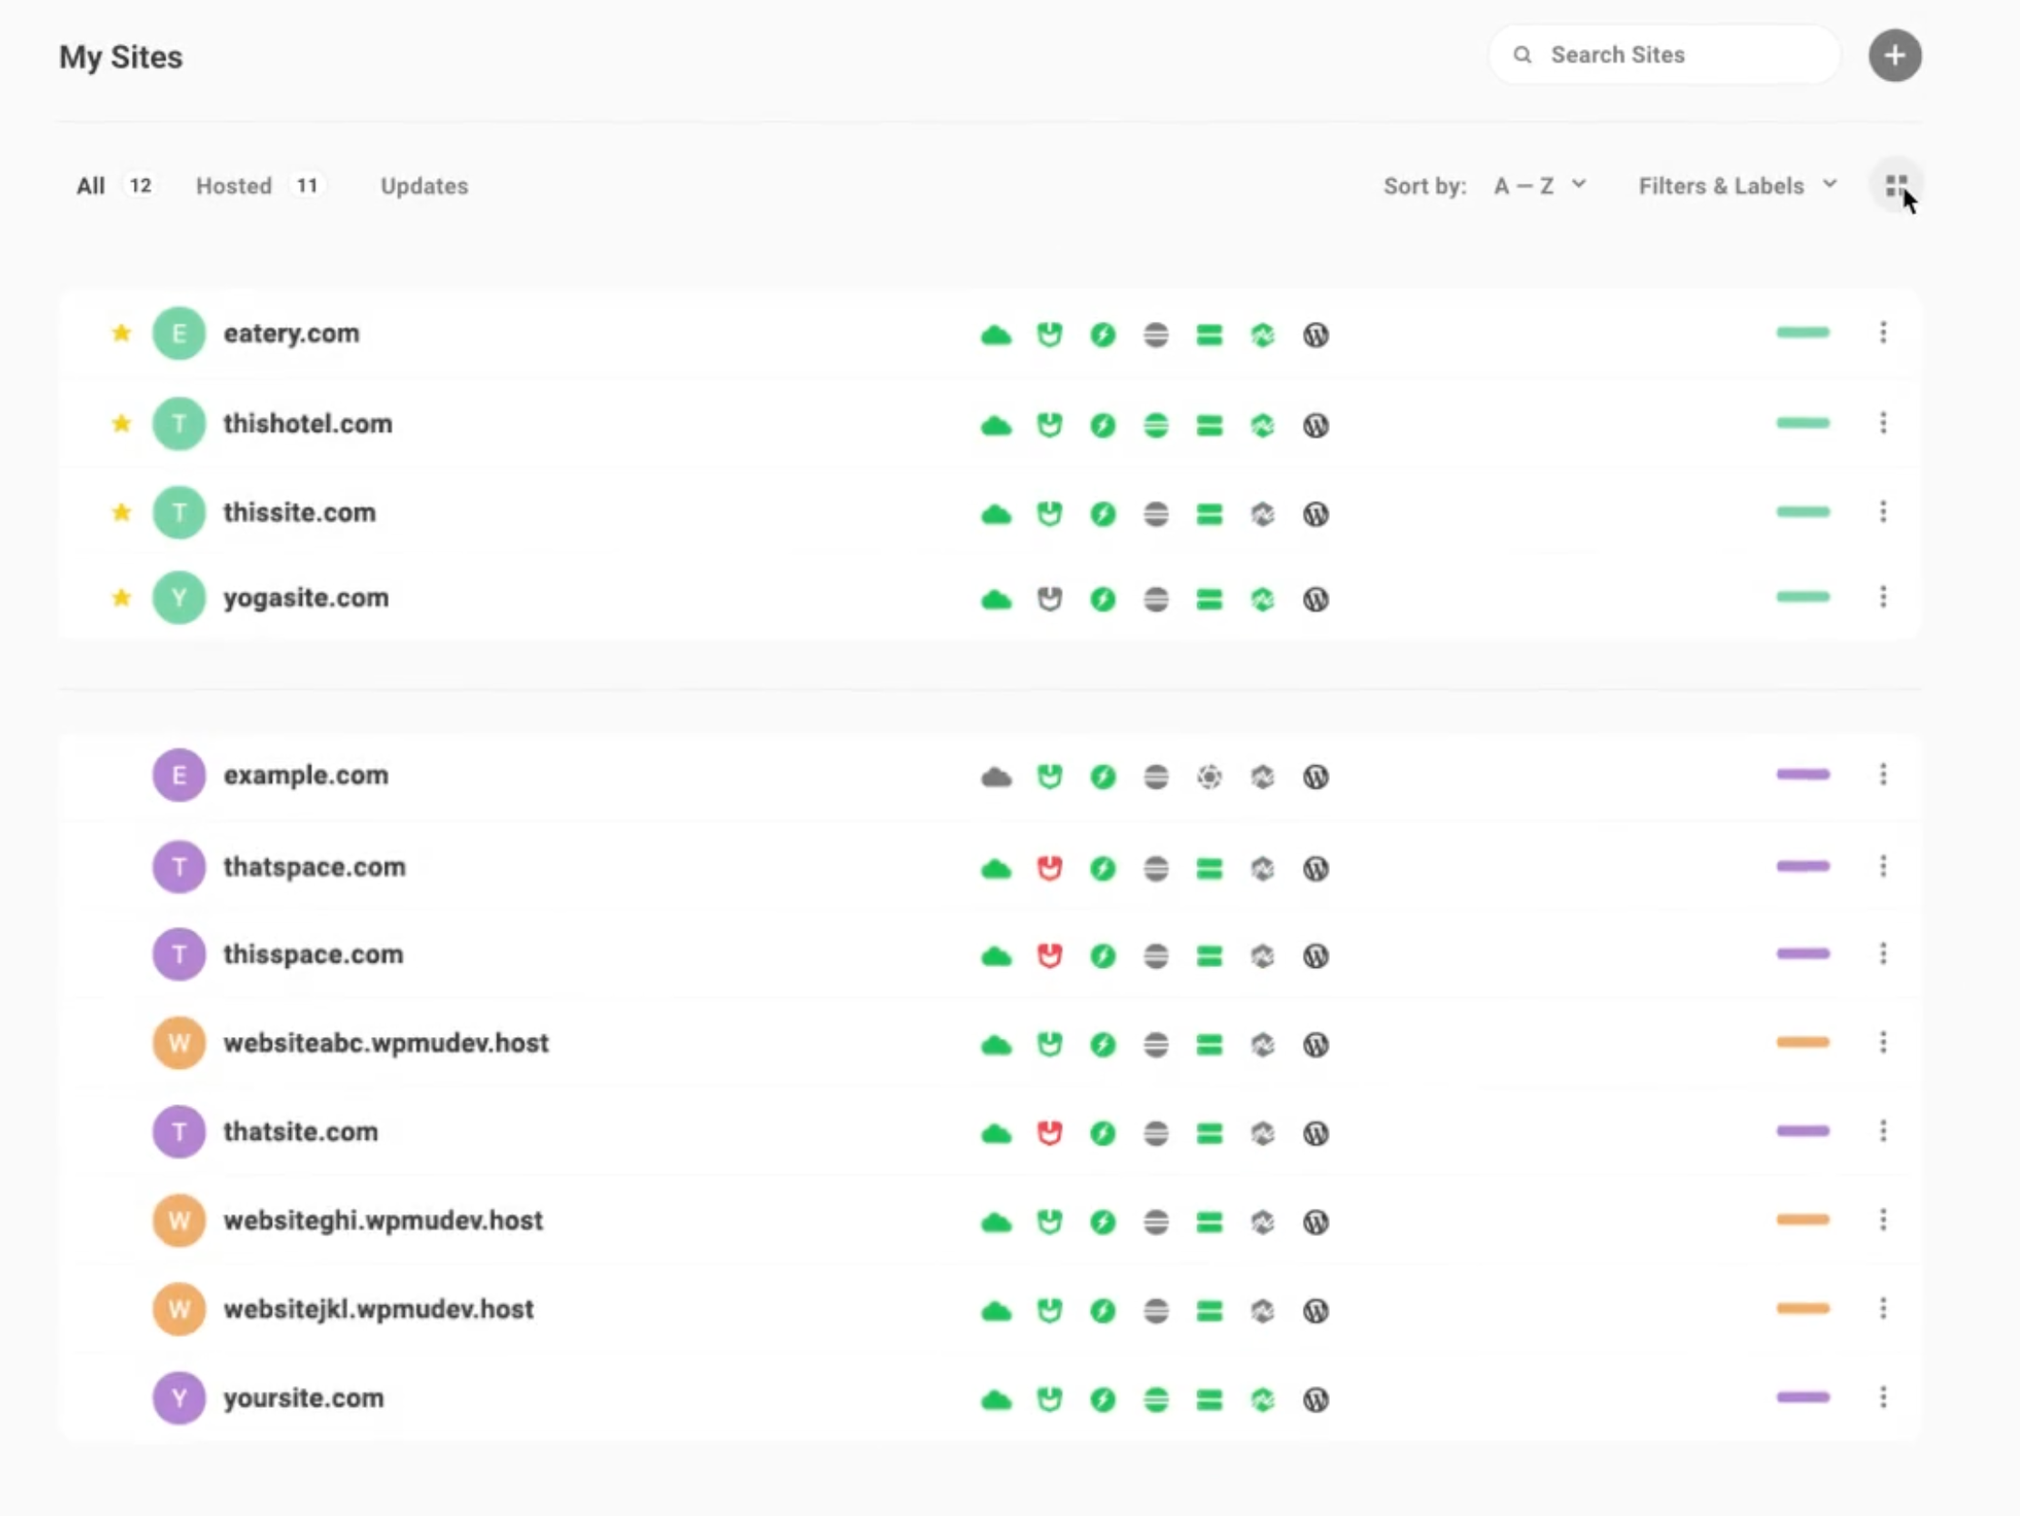Toggle the favorite star for thishotel.com
2020x1516 pixels.
coord(122,424)
